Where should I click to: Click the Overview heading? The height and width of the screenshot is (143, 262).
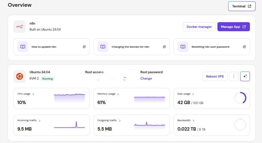click(19, 5)
